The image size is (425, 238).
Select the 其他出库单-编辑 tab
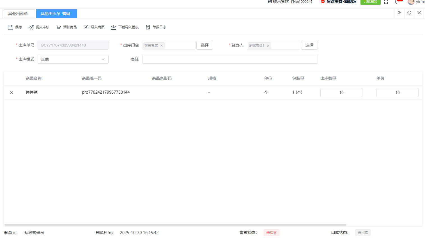pos(56,14)
